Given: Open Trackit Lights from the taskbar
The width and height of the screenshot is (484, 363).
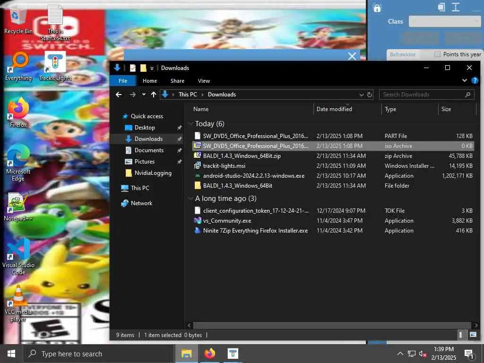Looking at the screenshot, I should 233,354.
